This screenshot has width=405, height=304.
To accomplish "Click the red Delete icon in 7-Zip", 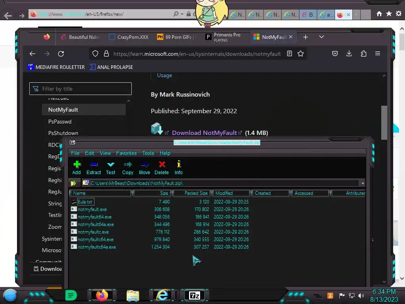I will coord(162,167).
